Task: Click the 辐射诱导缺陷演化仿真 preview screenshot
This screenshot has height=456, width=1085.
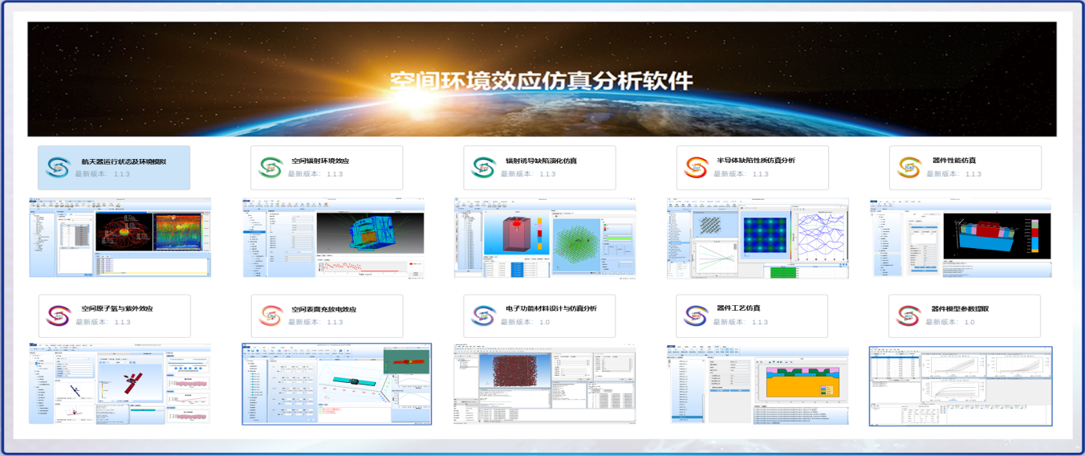Action: click(546, 238)
